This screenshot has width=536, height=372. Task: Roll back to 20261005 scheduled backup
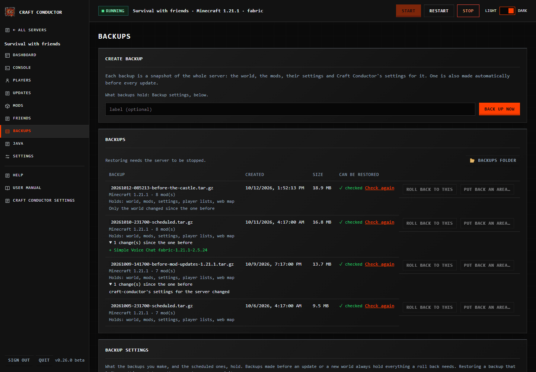tap(430, 307)
